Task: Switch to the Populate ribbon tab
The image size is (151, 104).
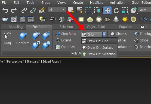Action: [126, 27]
